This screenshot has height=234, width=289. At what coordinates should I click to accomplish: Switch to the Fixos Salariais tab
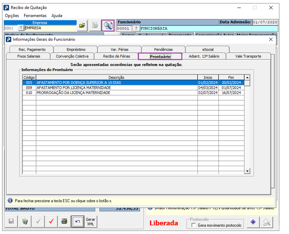(29, 56)
